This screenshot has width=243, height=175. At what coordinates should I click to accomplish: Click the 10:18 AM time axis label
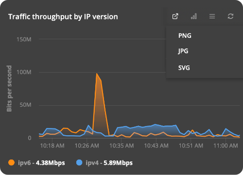[x=52, y=146]
